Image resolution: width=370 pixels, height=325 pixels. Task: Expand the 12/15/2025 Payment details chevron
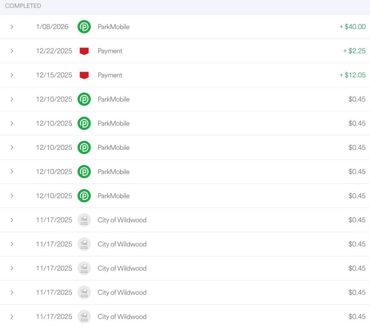[x=12, y=75]
